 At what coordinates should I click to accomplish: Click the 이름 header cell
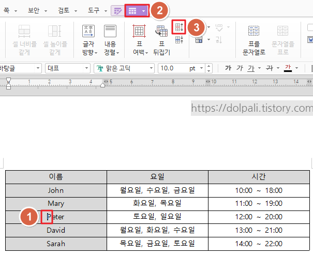click(x=56, y=177)
